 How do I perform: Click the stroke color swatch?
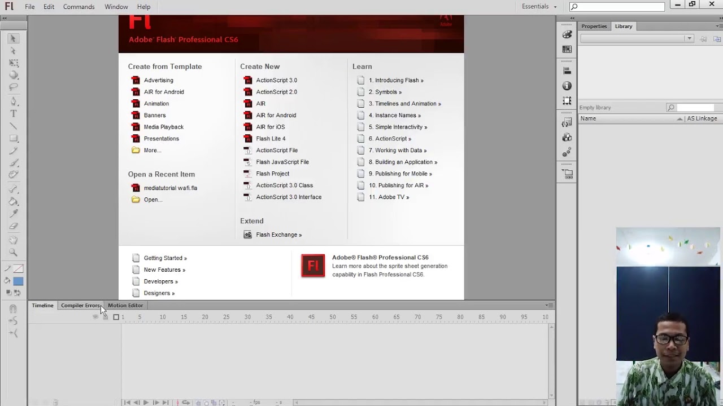click(x=18, y=269)
